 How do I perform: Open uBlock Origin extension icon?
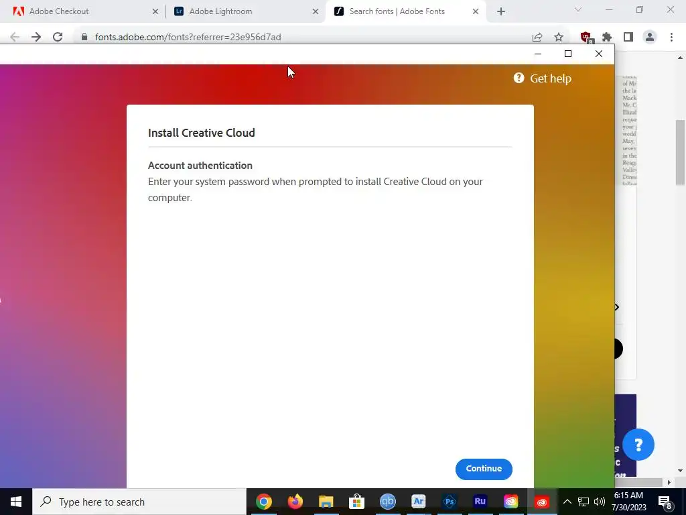(x=586, y=38)
